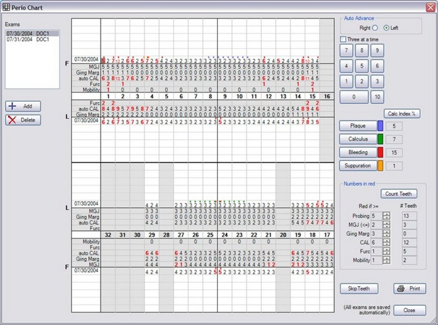
Task: Click the red X icon for Delete
Action: click(x=12, y=120)
